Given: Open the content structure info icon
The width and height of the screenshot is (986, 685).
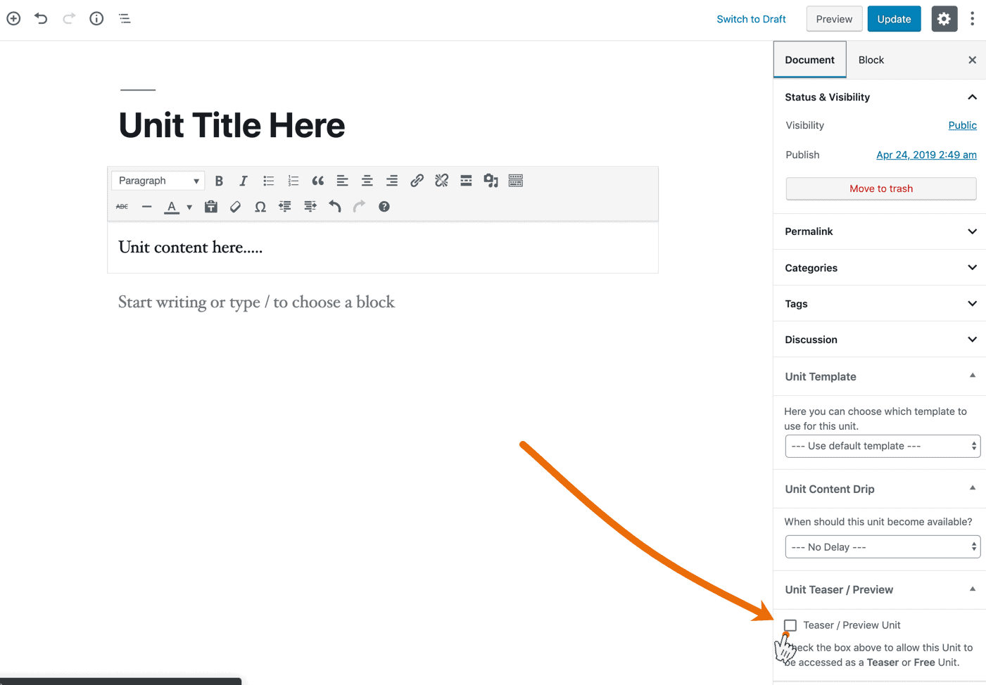Looking at the screenshot, I should click(96, 19).
